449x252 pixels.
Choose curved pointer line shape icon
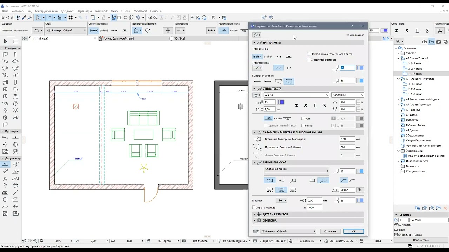tap(352, 181)
